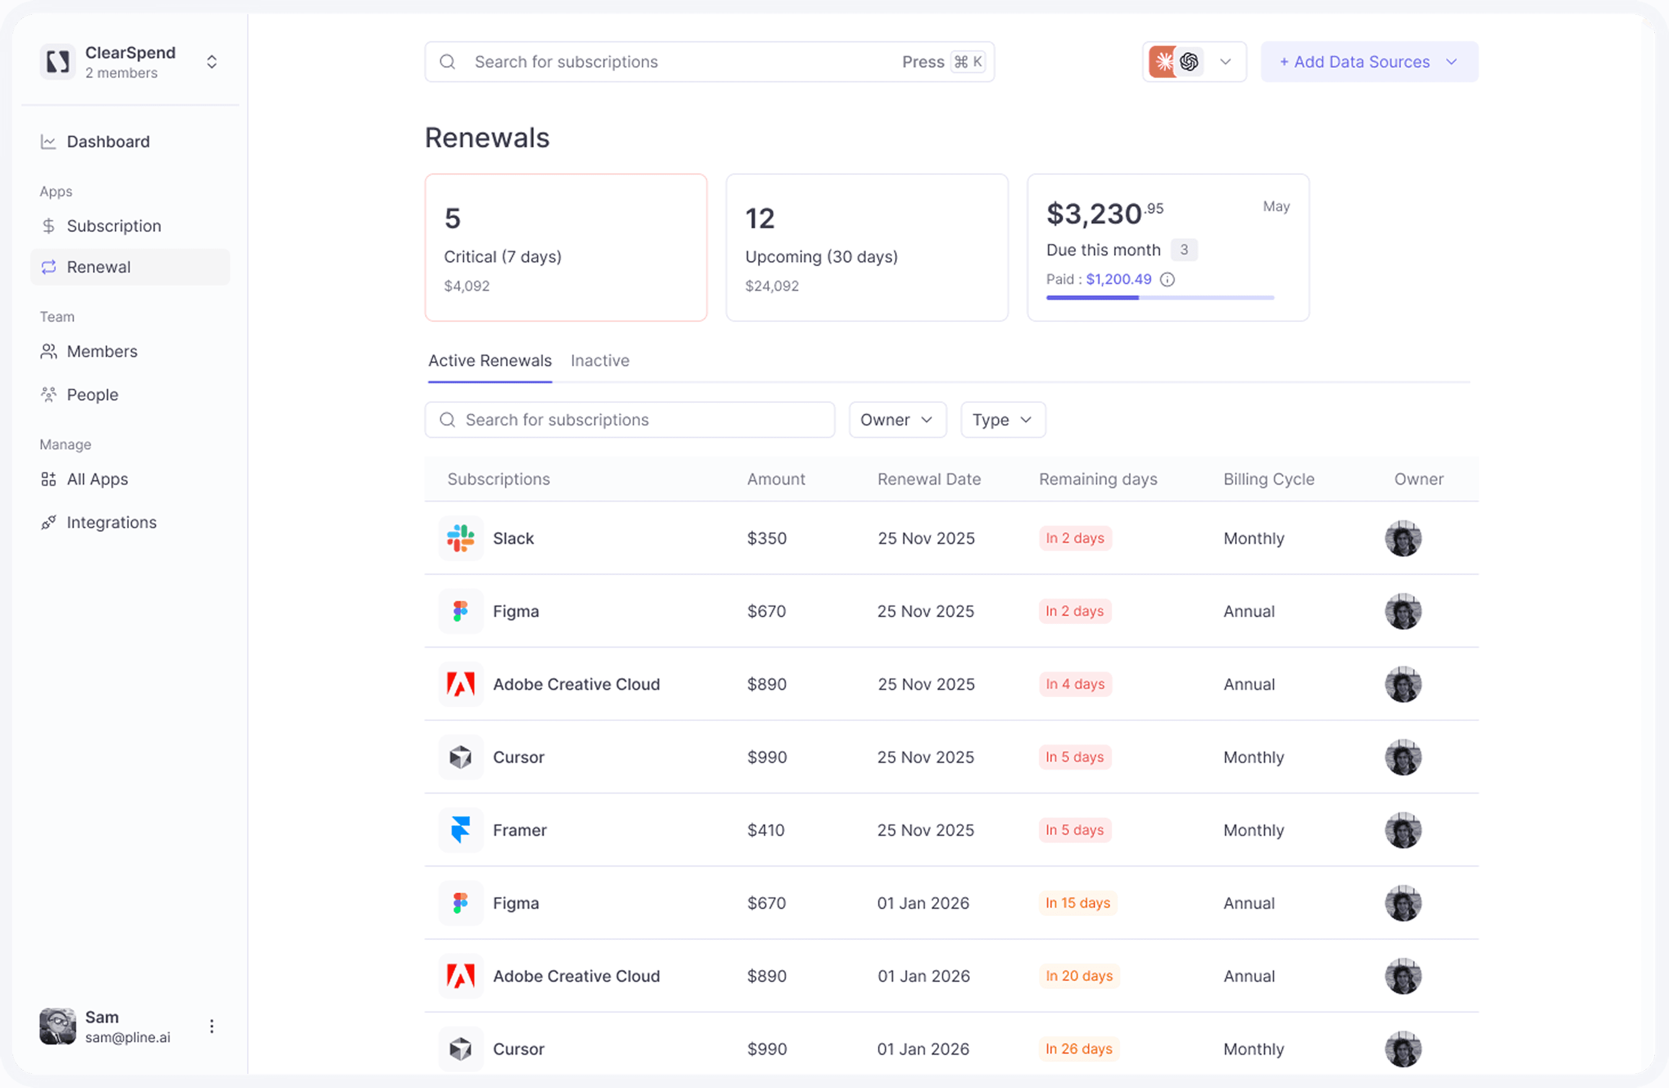Sort by the Billing Cycle column header
Viewport: 1669px width, 1088px height.
pyautogui.click(x=1269, y=479)
